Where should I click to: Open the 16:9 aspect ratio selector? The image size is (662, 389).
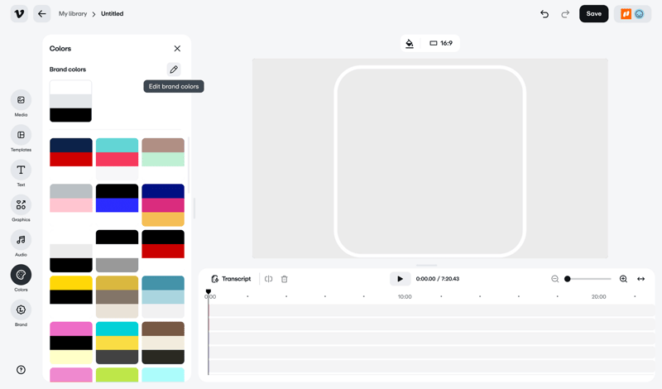[441, 43]
